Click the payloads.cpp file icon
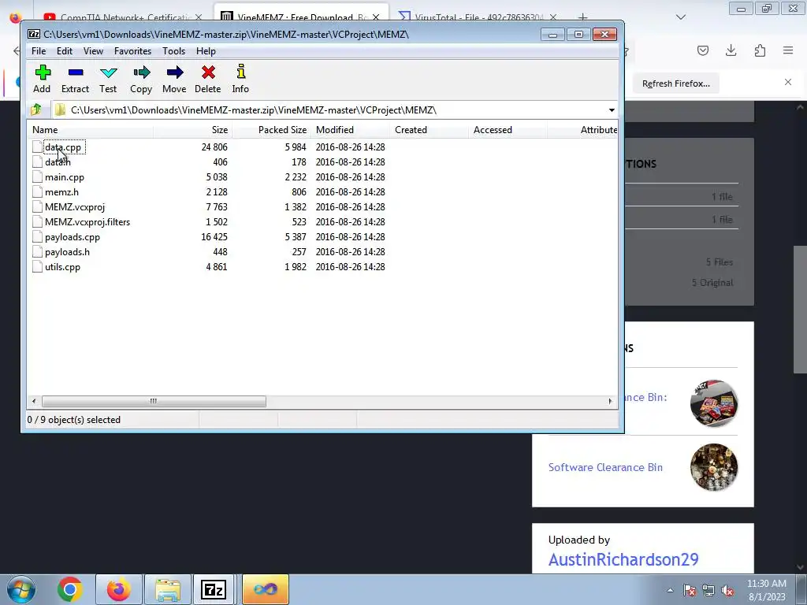The image size is (807, 605). coord(37,237)
